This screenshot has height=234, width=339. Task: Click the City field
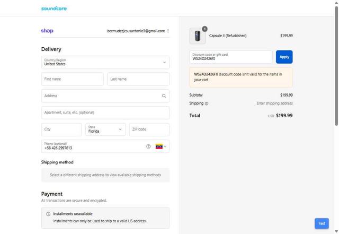[x=61, y=129]
